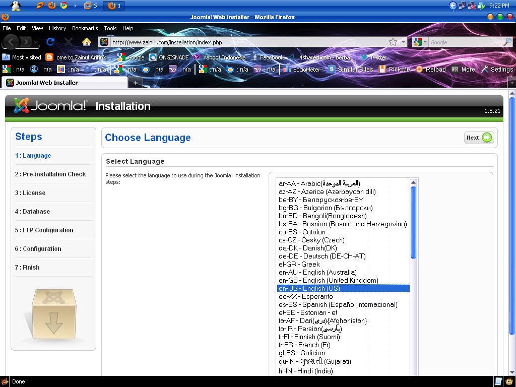The width and height of the screenshot is (516, 387).
Task: Select az-AZ - Azərica language
Action: coord(343,191)
